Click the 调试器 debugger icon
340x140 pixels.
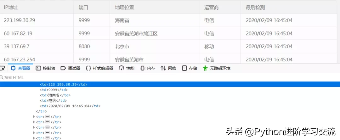[x=63, y=68]
